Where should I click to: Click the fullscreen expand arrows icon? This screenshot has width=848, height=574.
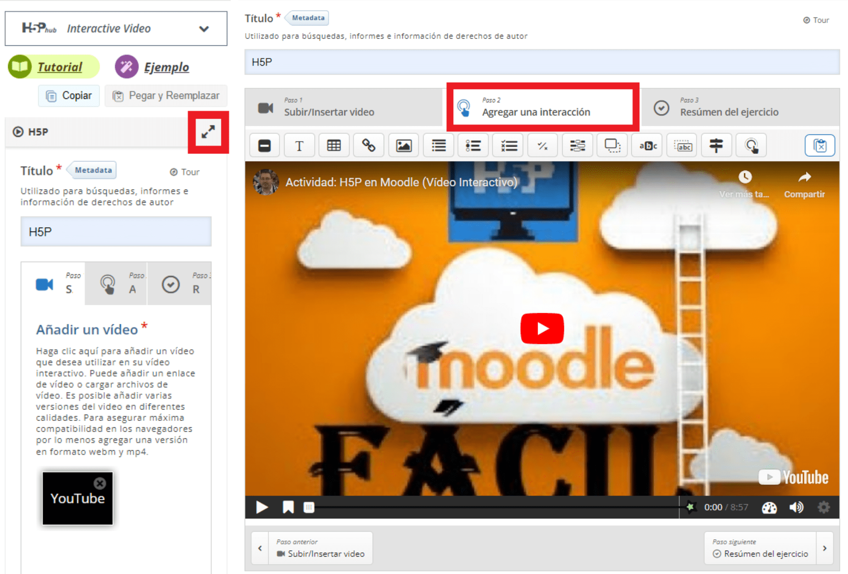(208, 132)
